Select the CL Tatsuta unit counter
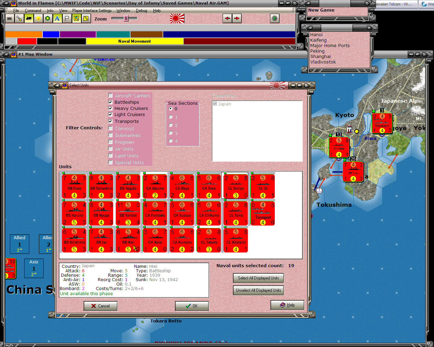The height and width of the screenshot is (347, 434). (209, 240)
